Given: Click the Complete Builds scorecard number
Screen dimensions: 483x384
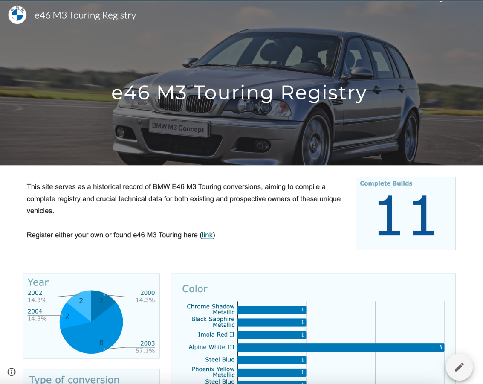Looking at the screenshot, I should [x=405, y=215].
